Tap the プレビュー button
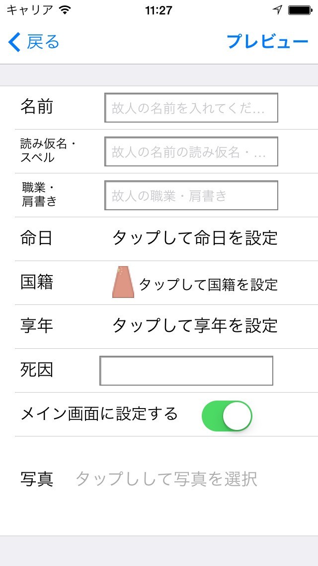This screenshot has height=566, width=318. (x=267, y=42)
